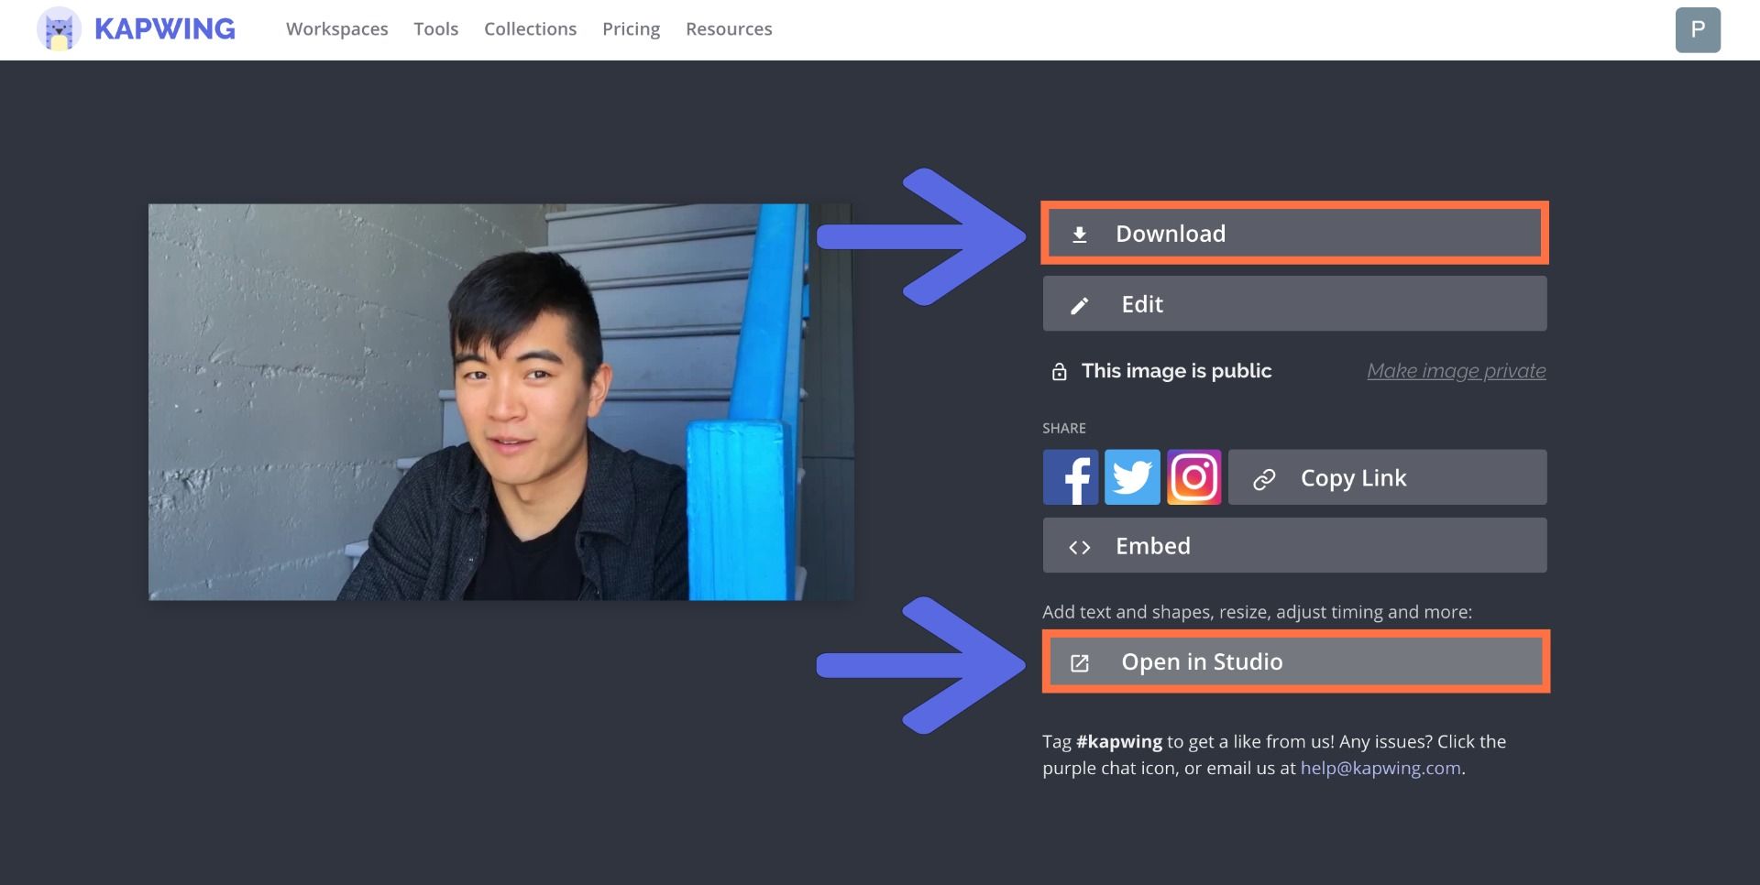Screen dimensions: 1760x885
Task: Open the Tools menu
Action: (x=435, y=29)
